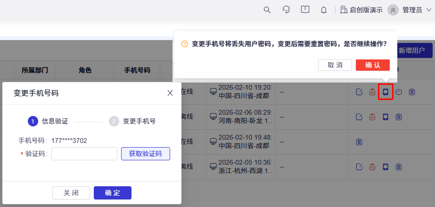Click 取消 in the password warning popover
Image resolution: width=435 pixels, height=207 pixels.
tap(335, 65)
